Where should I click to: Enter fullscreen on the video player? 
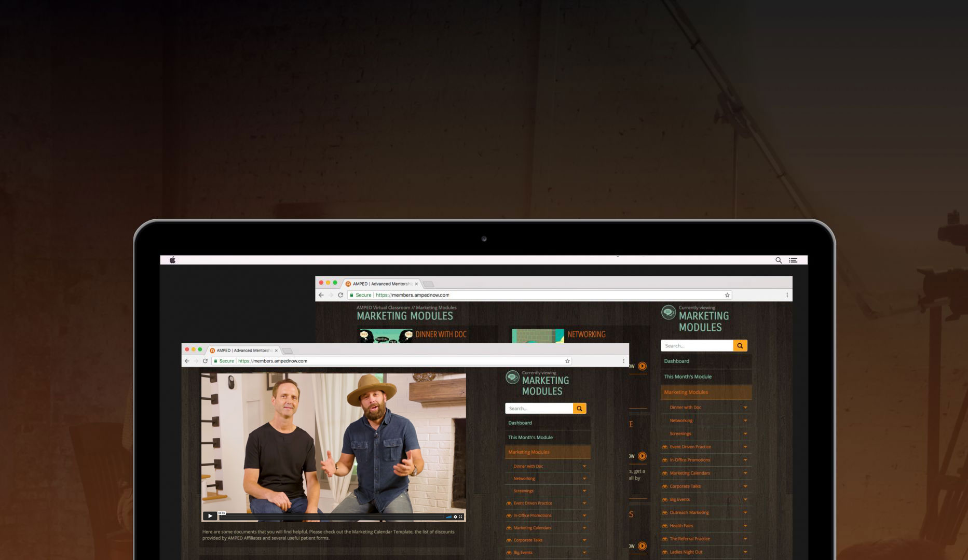pos(460,516)
